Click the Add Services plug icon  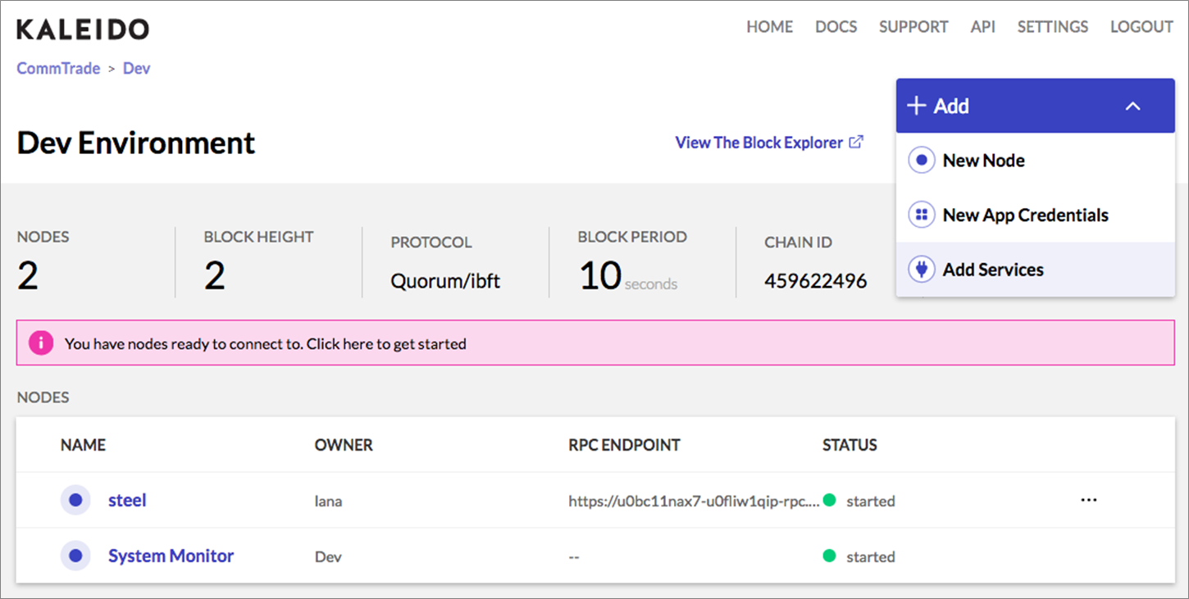[x=922, y=270]
